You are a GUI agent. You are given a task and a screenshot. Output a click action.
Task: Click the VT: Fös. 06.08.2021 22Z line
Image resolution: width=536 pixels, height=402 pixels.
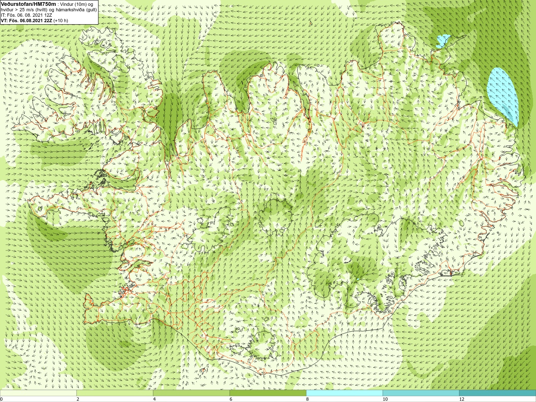pos(34,21)
